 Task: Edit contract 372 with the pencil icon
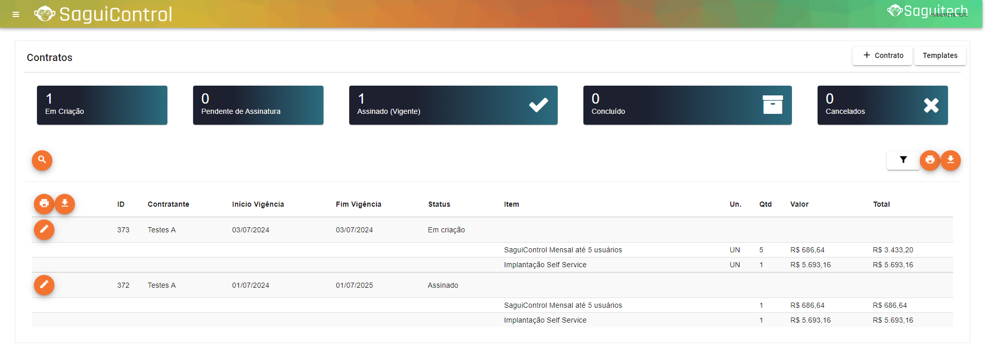pos(44,285)
